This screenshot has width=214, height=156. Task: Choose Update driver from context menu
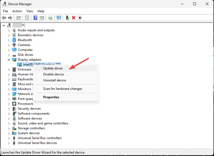tap(66, 68)
